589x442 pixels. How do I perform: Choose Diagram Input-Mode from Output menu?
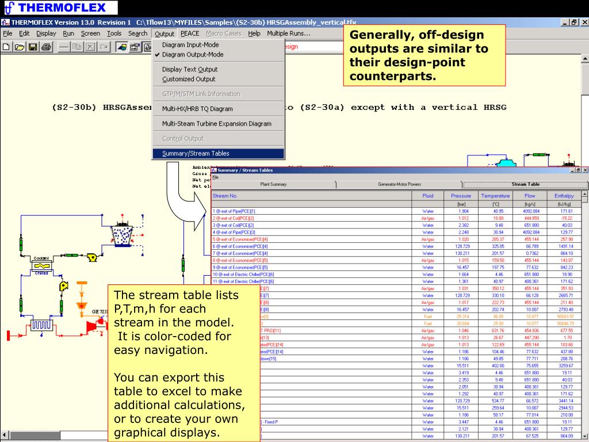(218, 45)
